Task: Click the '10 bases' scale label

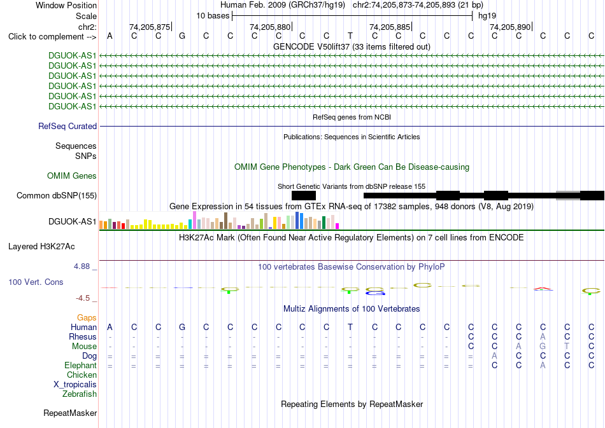Action: (213, 16)
